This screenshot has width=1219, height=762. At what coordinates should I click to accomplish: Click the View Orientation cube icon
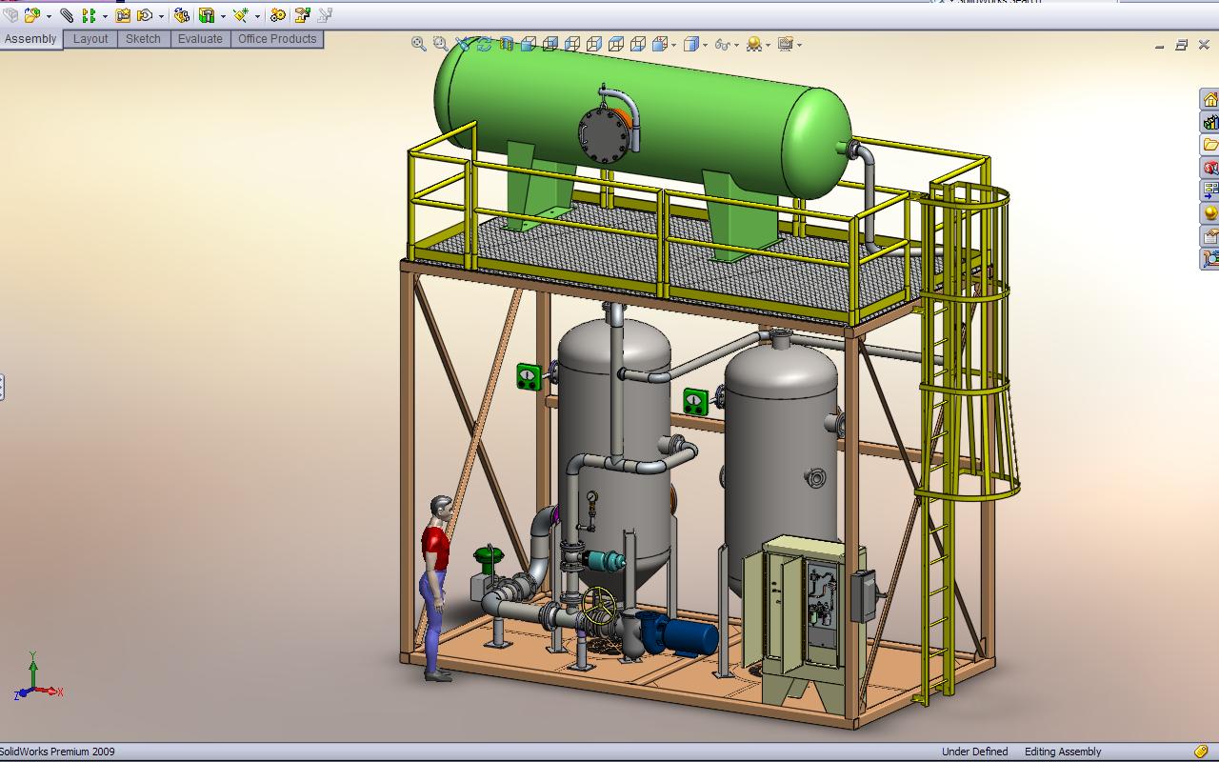point(661,44)
